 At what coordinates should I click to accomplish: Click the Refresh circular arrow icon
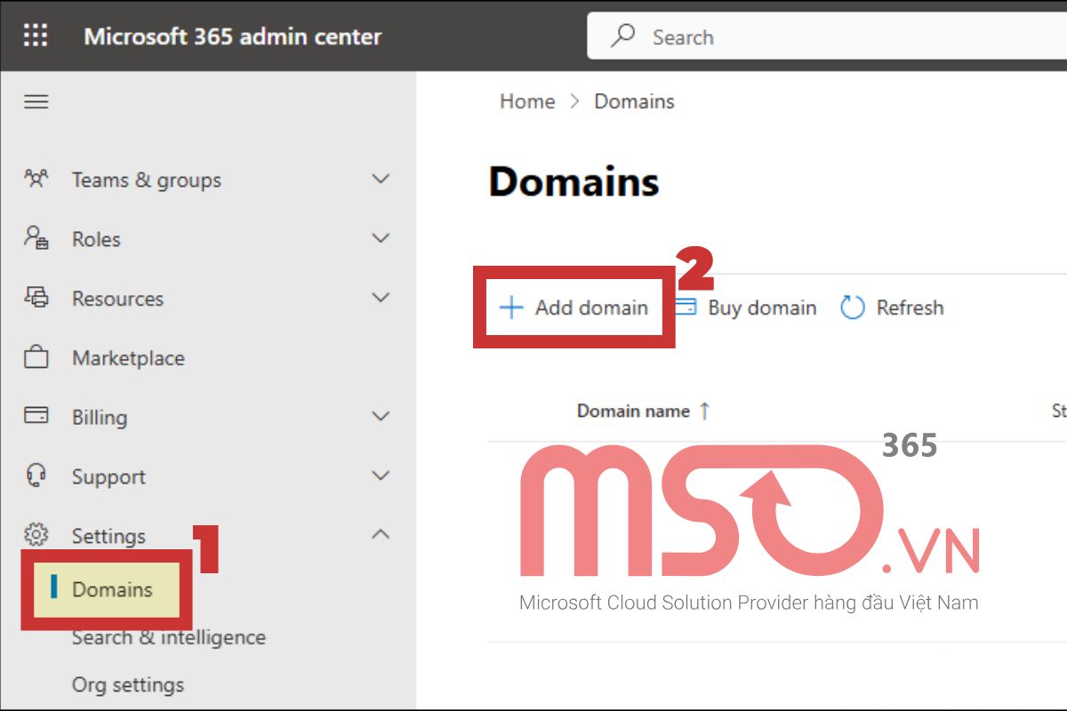pyautogui.click(x=853, y=308)
